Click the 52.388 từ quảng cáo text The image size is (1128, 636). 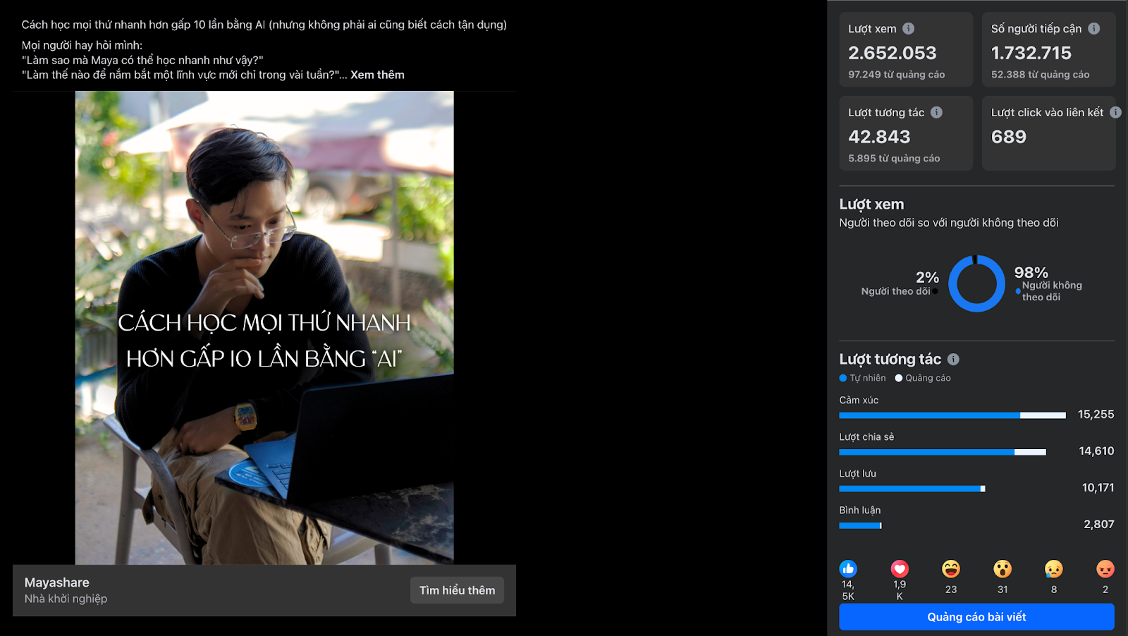point(1041,74)
